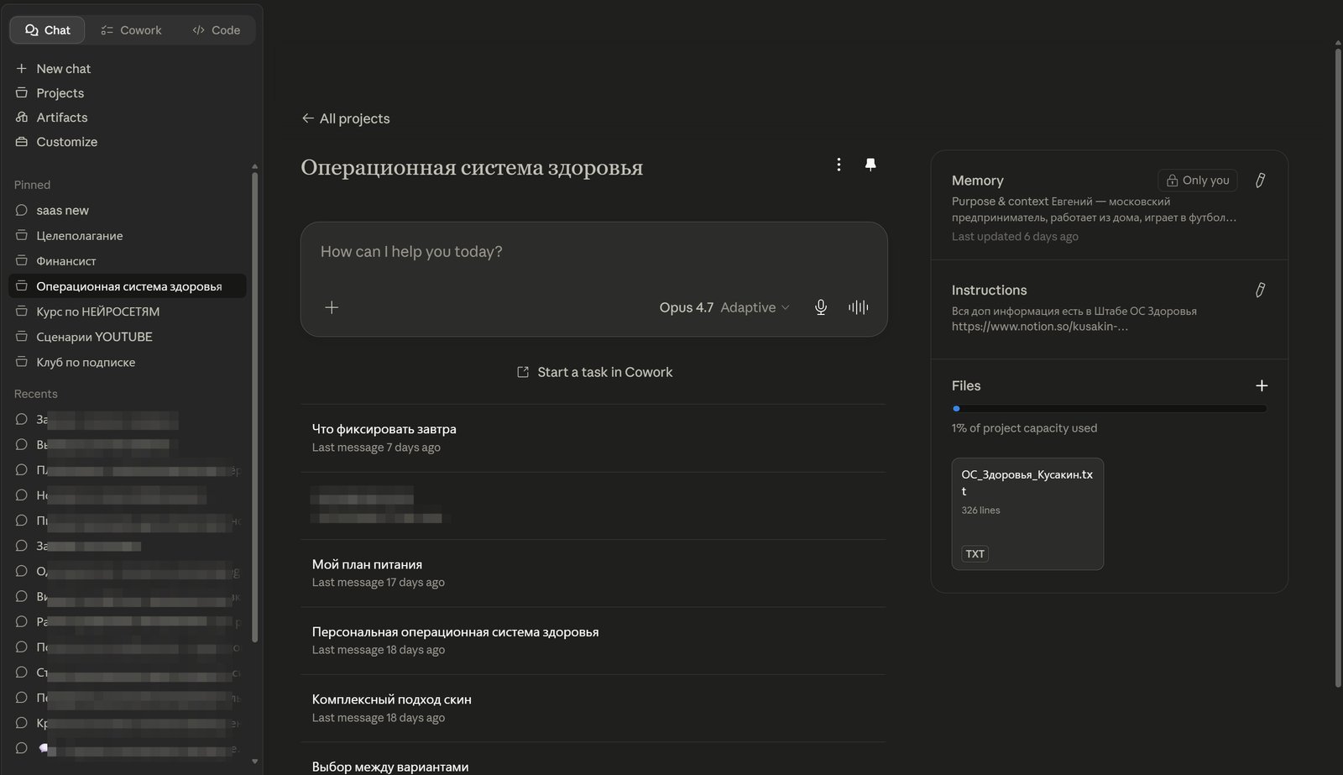Viewport: 1343px width, 775px height.
Task: Click the 1% of project capacity used text
Action: point(1024,428)
